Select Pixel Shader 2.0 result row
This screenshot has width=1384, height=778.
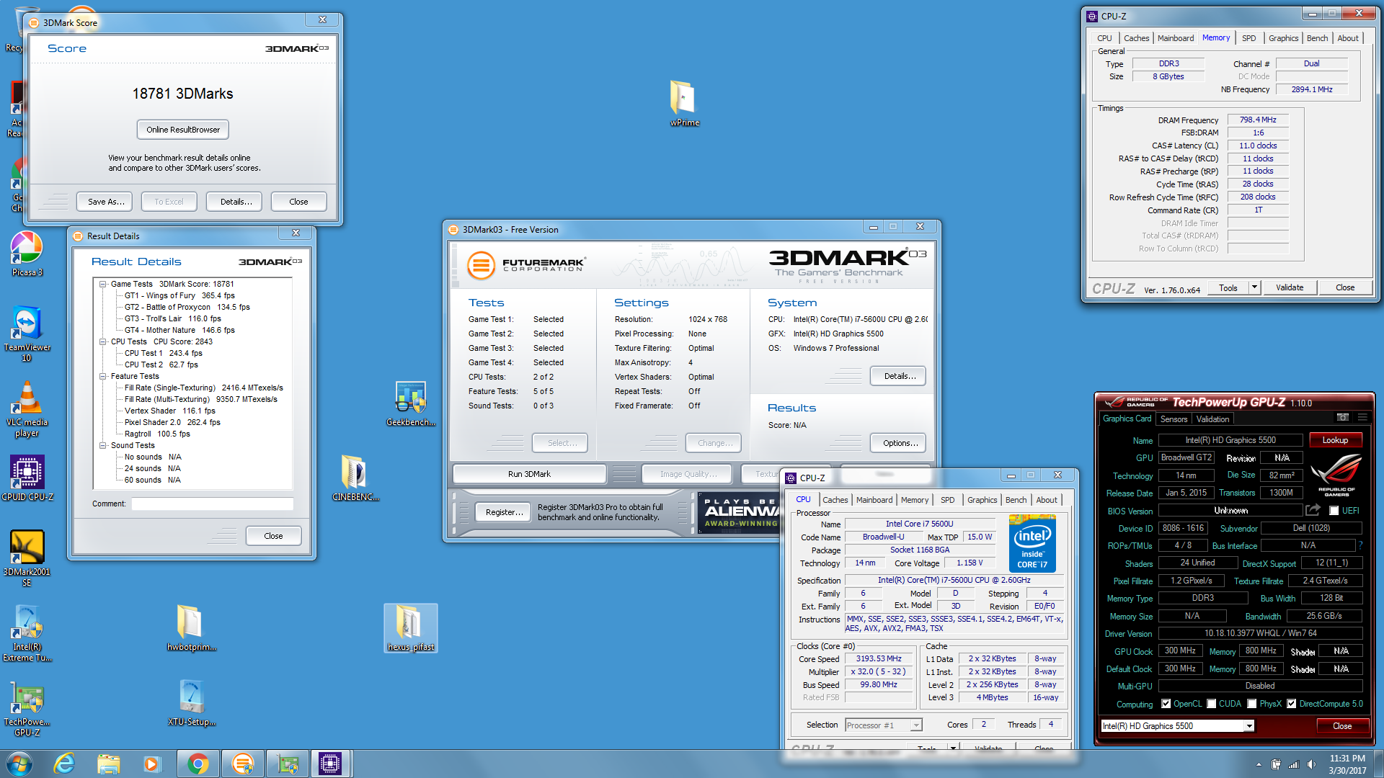172,422
